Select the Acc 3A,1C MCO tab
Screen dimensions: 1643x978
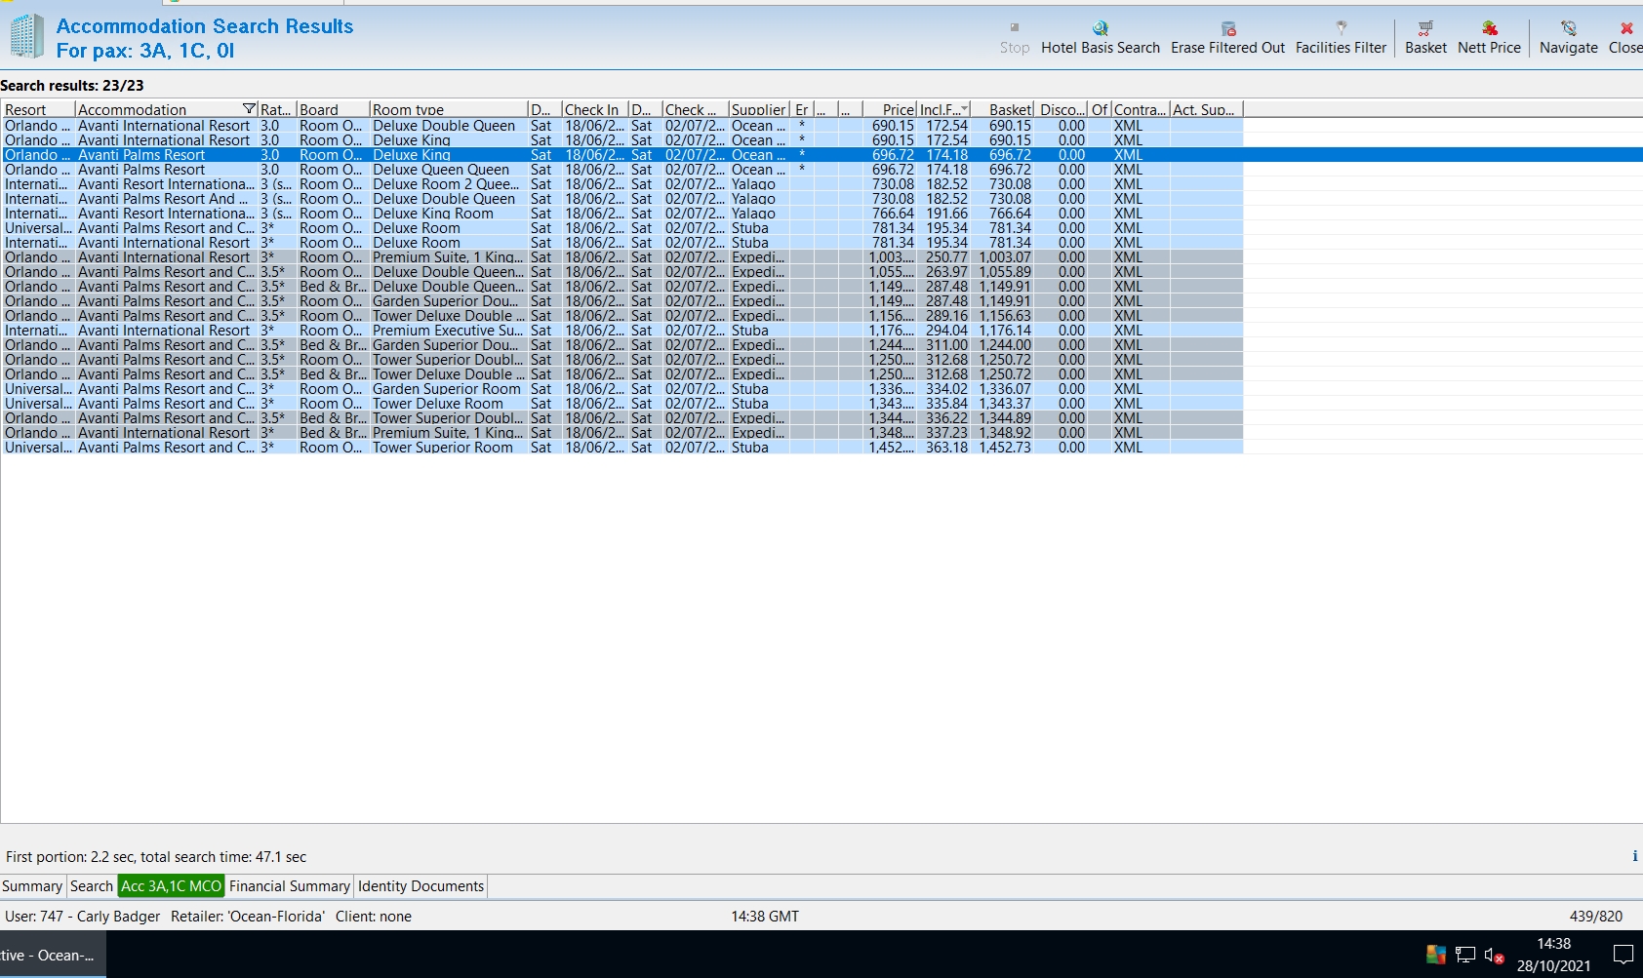(x=171, y=886)
